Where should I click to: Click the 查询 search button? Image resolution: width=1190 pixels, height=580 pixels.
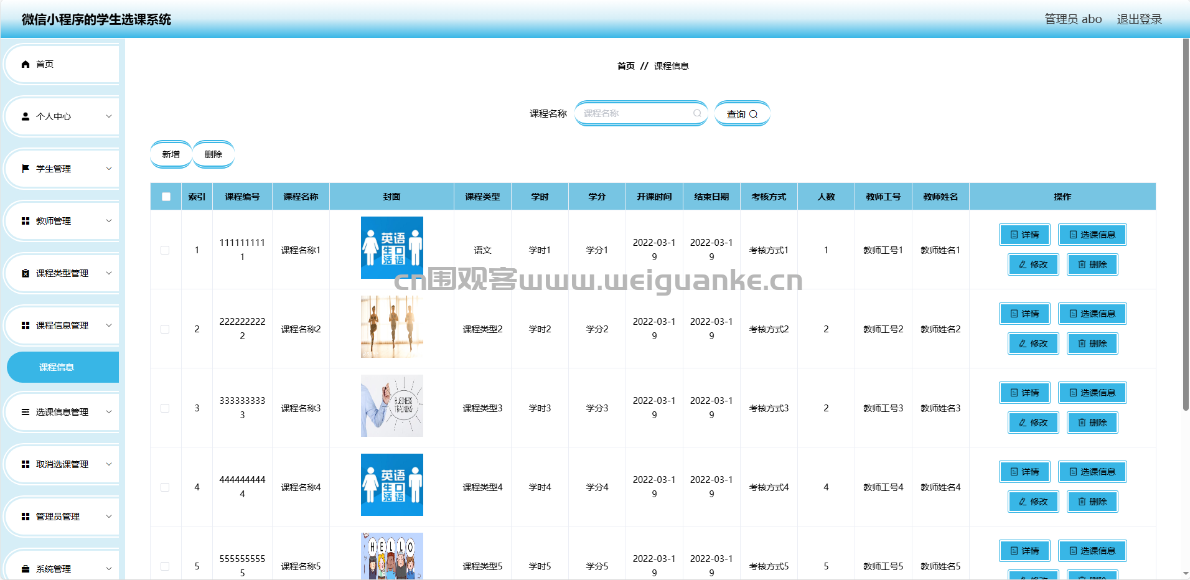[743, 114]
